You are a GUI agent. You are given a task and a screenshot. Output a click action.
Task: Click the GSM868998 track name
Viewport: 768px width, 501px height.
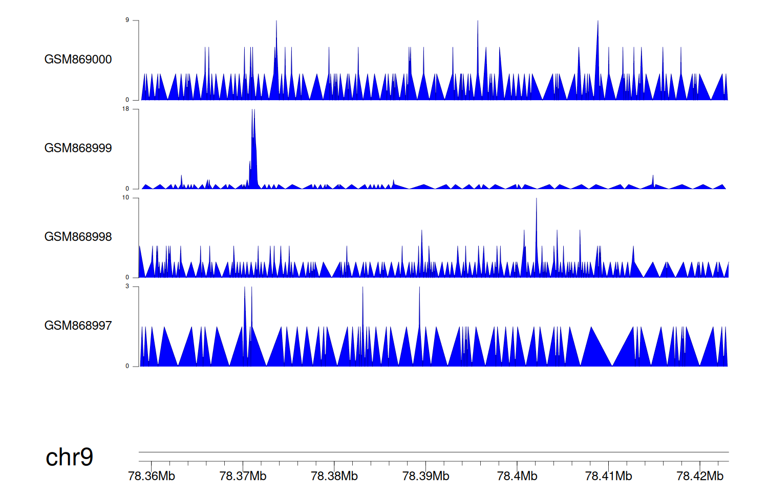78,237
